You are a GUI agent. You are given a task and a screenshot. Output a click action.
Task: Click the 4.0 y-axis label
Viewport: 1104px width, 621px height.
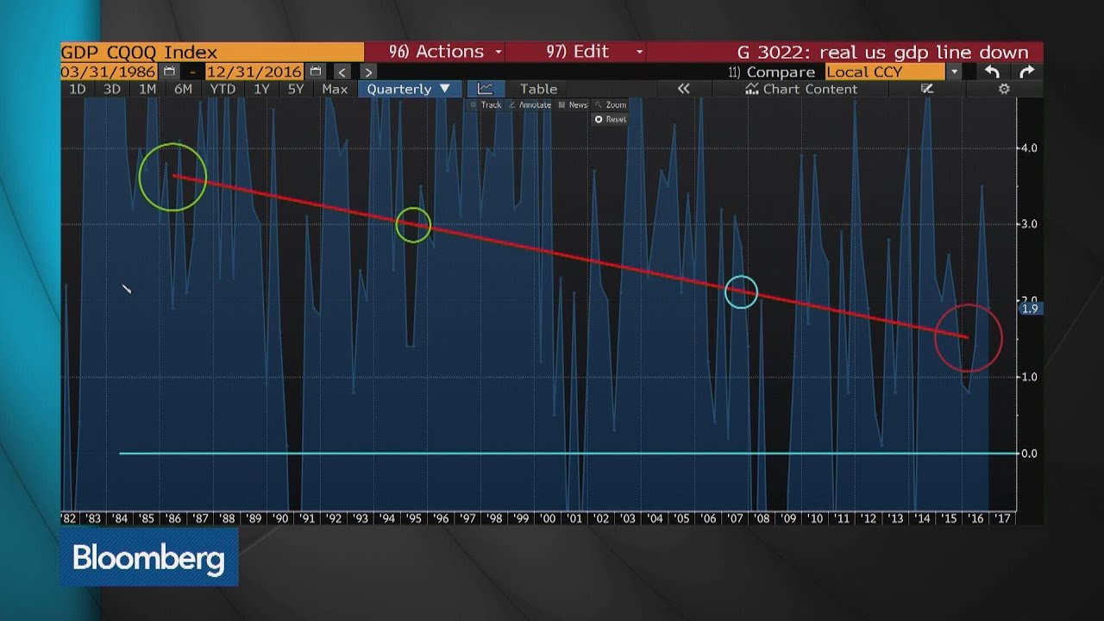pos(1029,148)
